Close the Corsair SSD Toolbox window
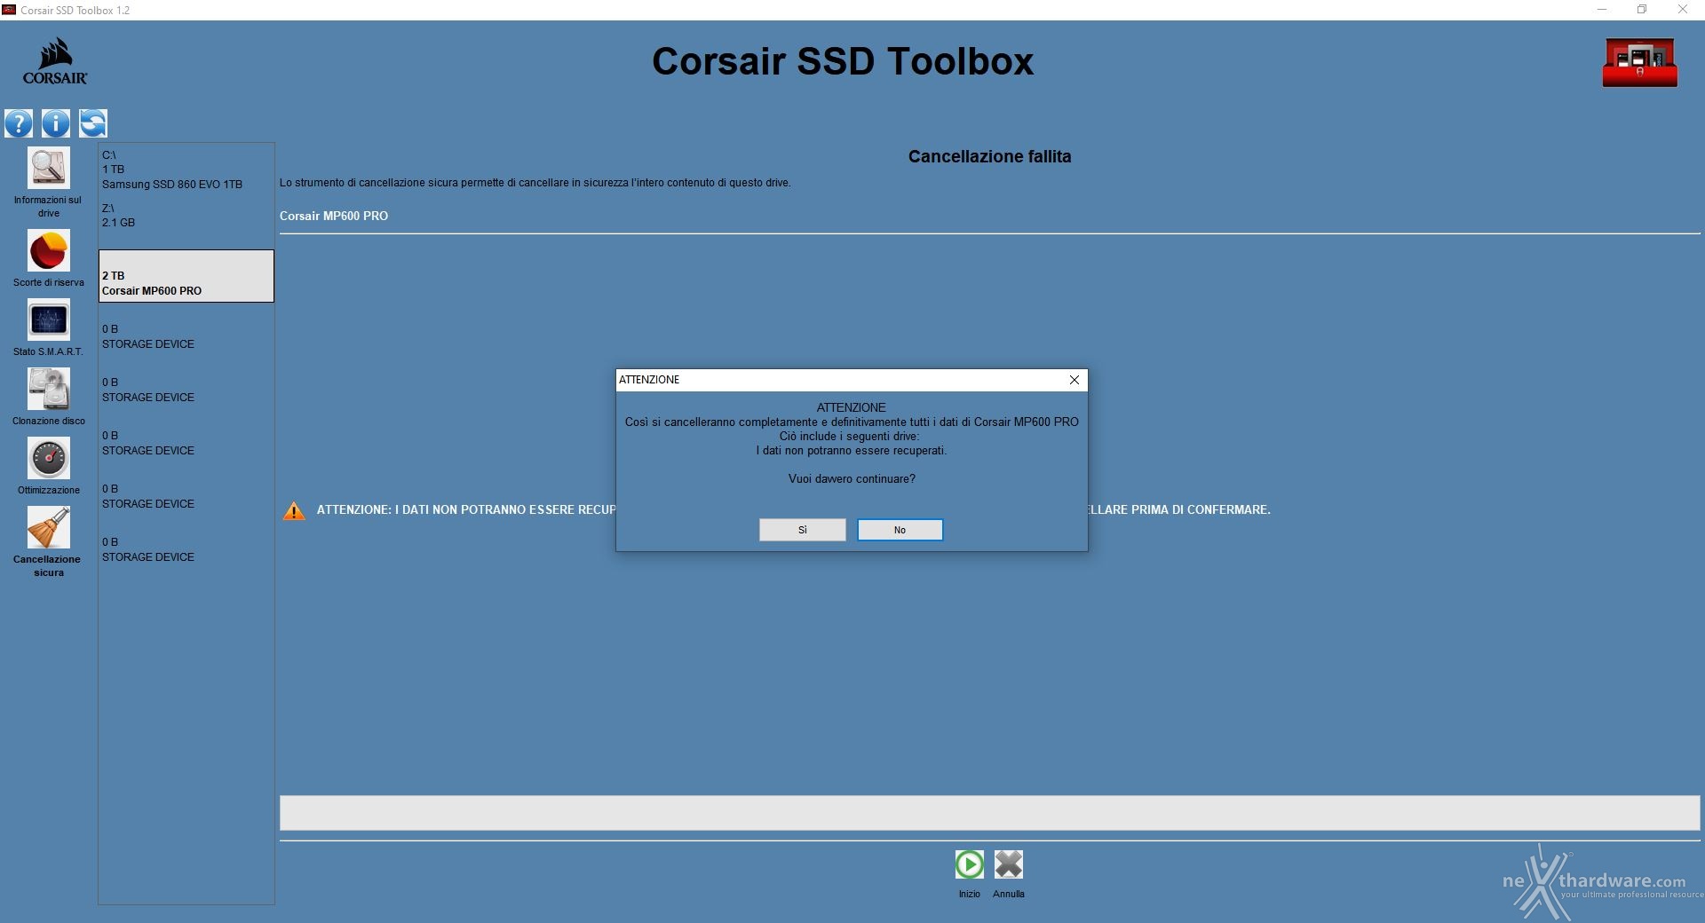 (1683, 10)
